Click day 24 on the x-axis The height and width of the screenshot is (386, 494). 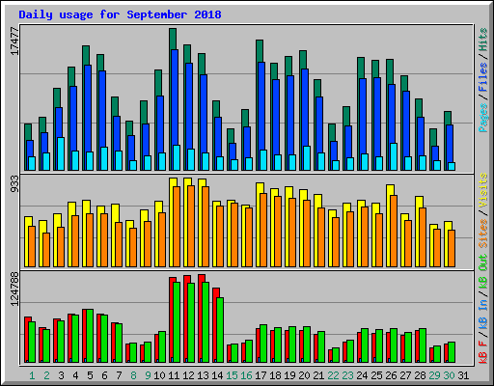362,375
